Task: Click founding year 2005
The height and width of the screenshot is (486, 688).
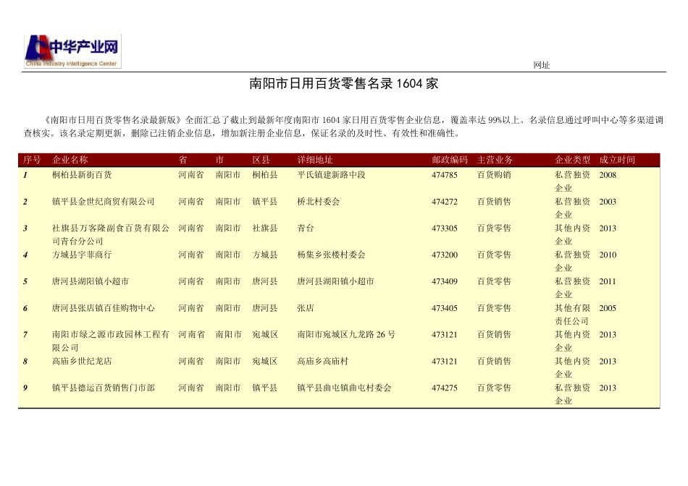Action: pos(608,308)
